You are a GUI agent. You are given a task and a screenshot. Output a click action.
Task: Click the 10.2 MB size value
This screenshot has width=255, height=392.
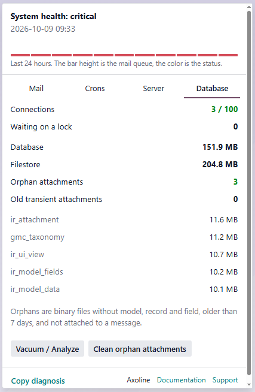pyautogui.click(x=223, y=272)
